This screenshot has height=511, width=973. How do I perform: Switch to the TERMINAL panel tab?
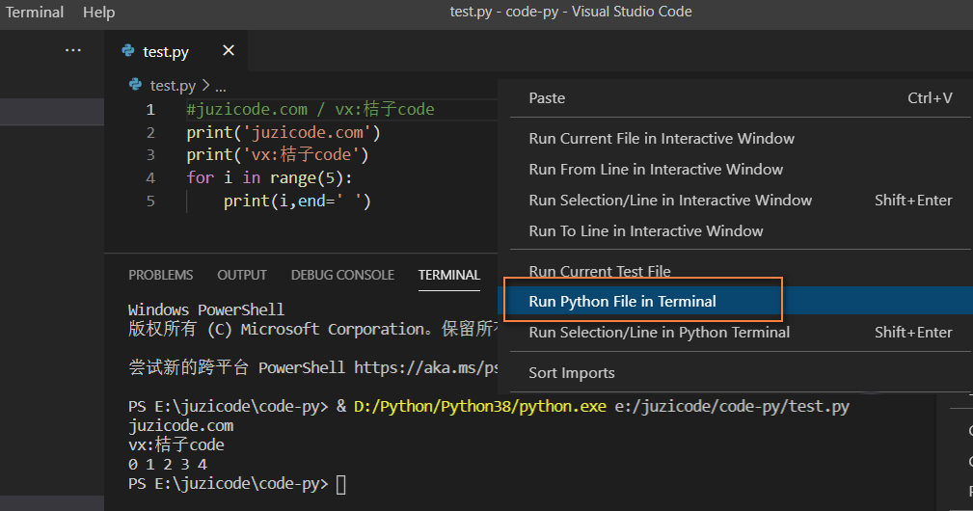pos(449,275)
